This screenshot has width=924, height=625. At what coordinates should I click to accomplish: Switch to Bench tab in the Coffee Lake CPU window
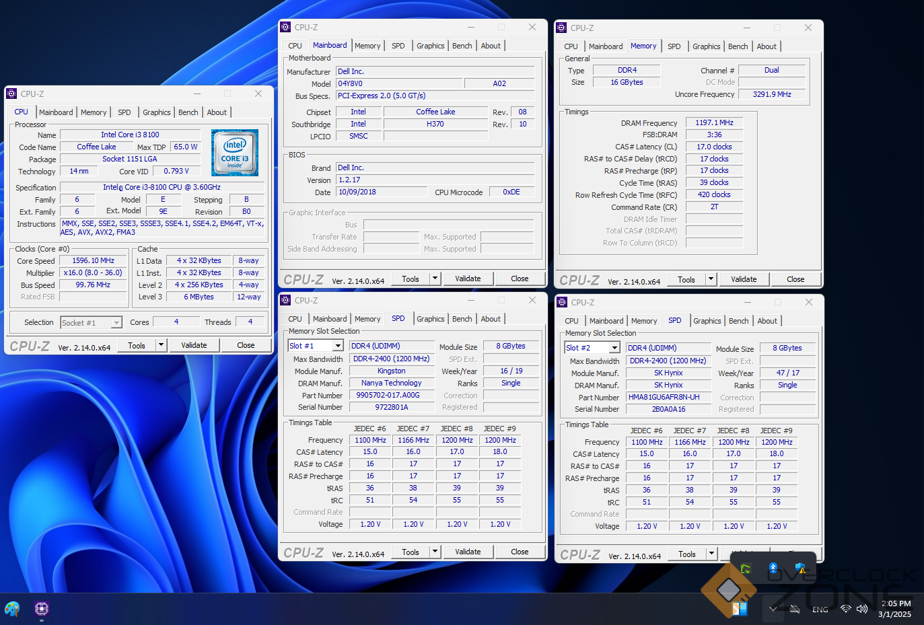tap(188, 112)
